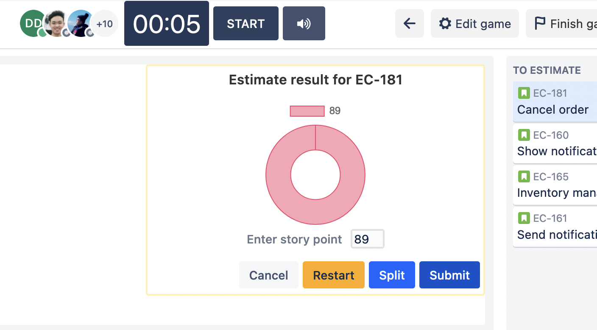
Task: Click the DD user avatar
Action: [32, 23]
